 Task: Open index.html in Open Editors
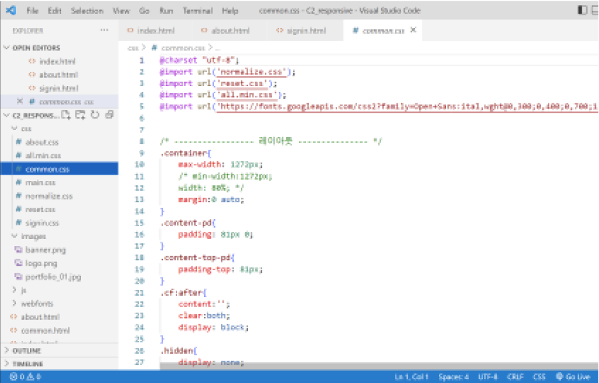57,61
